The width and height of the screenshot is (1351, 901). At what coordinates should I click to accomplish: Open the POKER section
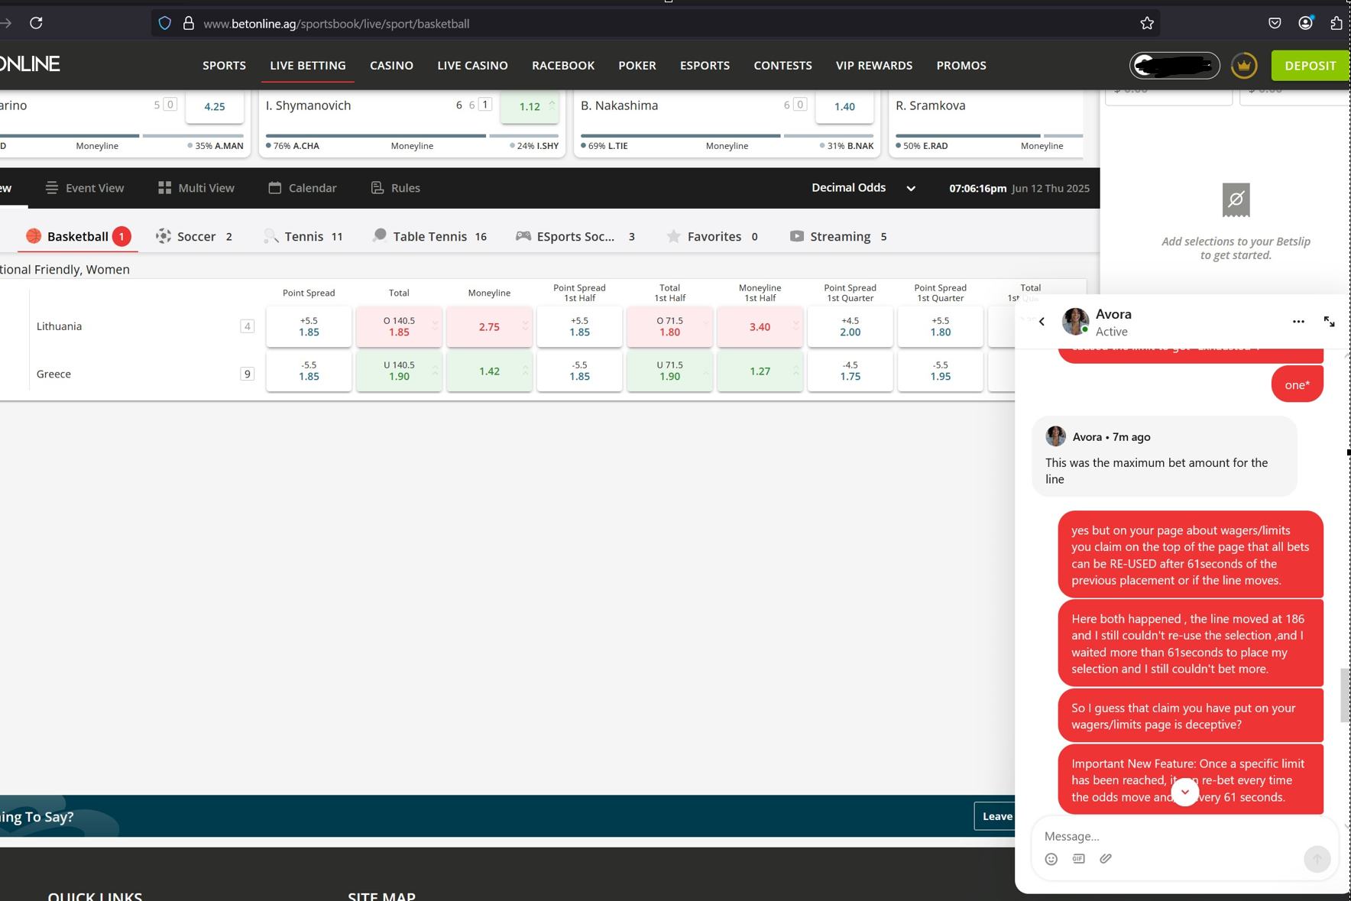click(637, 66)
